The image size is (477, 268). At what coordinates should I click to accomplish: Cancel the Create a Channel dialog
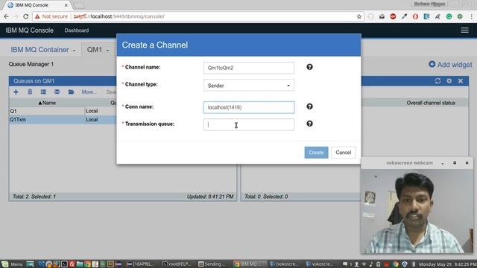(343, 153)
